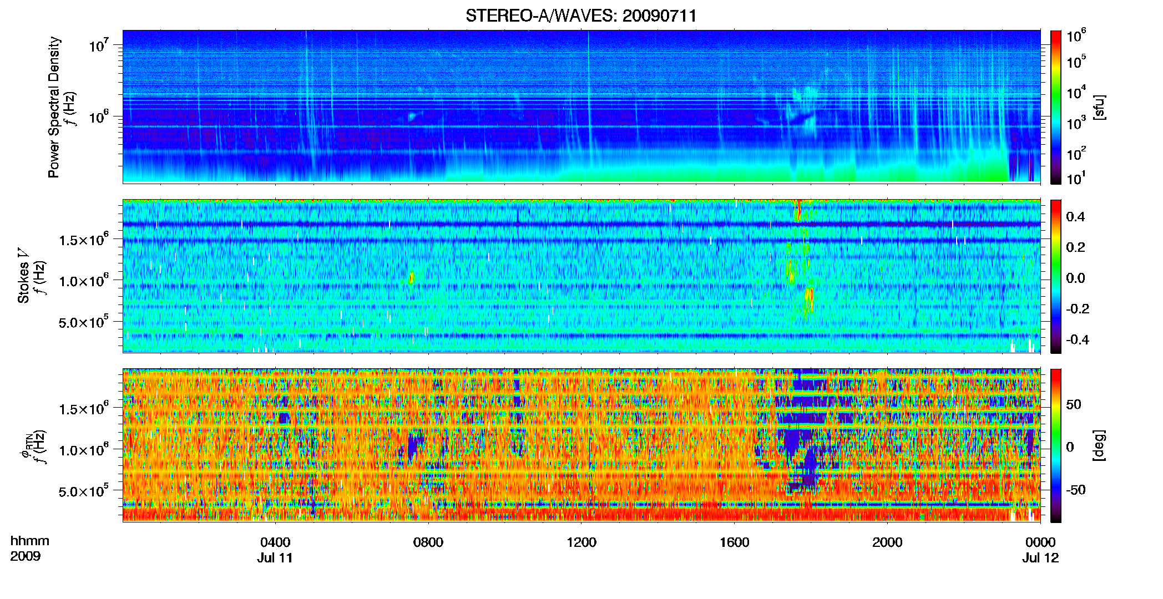Image resolution: width=1163 pixels, height=599 pixels.
Task: Click the 1.5×10^6 tick in Stokes panel
Action: pyautogui.click(x=84, y=240)
